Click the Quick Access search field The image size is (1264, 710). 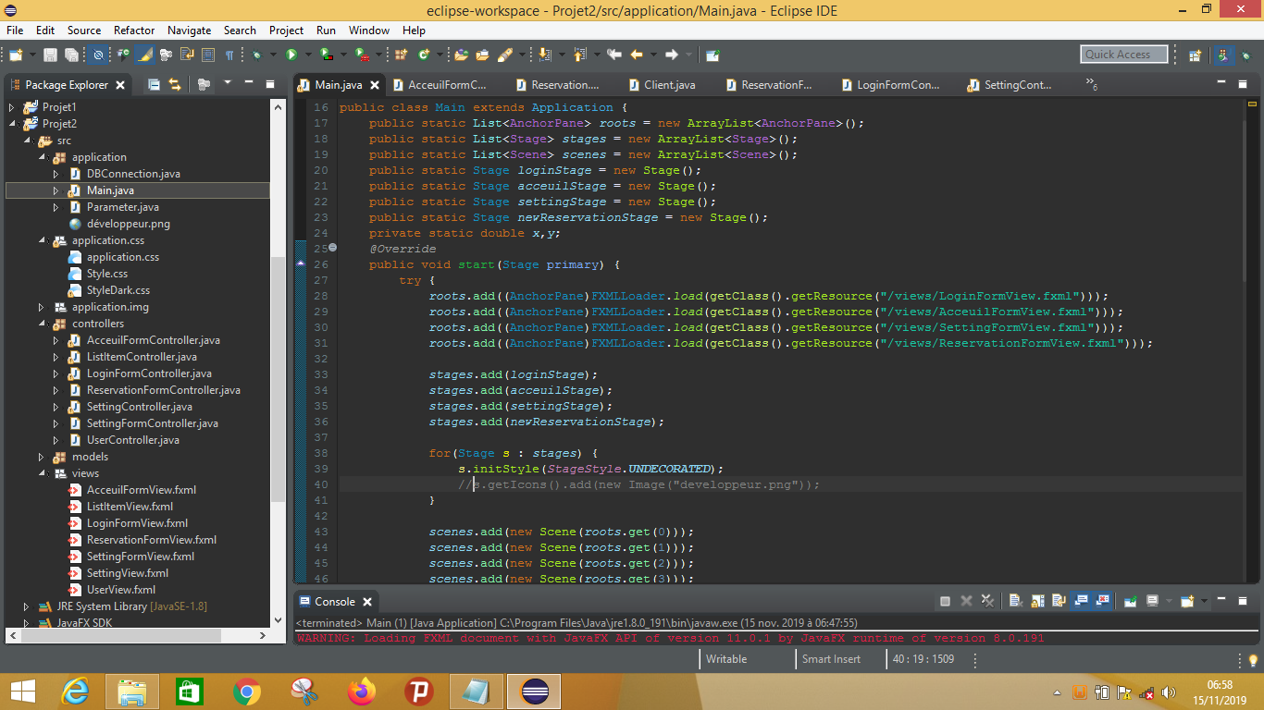pyautogui.click(x=1123, y=55)
